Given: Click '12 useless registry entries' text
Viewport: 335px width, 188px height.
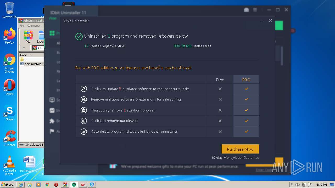Looking at the screenshot, I should click(x=105, y=46).
